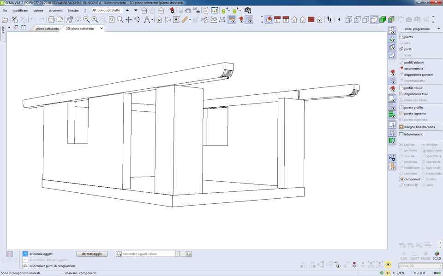Screen dimensions: 443x276
Task: Open the strumenti menu
Action: (55, 11)
